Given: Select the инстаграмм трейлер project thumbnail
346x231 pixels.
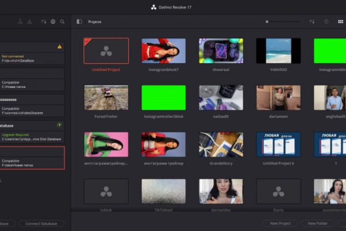Looking at the screenshot, I should point(164,144).
